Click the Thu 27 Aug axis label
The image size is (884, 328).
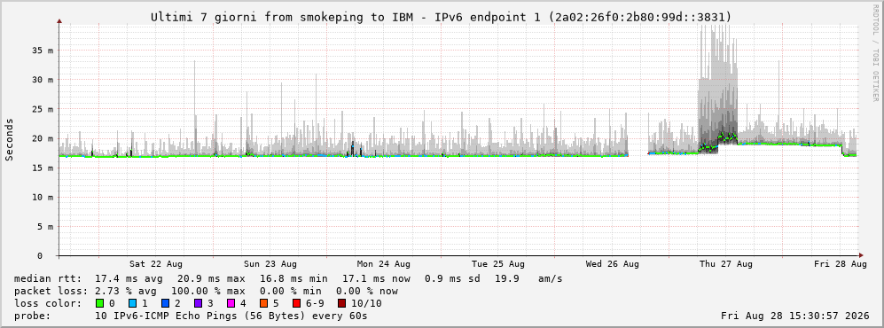coord(726,264)
